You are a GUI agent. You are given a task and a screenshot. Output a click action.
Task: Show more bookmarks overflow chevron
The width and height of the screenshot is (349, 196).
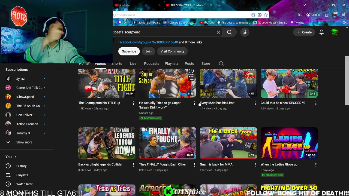[344, 23]
